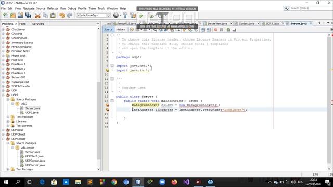Click the History view button

[120, 30]
